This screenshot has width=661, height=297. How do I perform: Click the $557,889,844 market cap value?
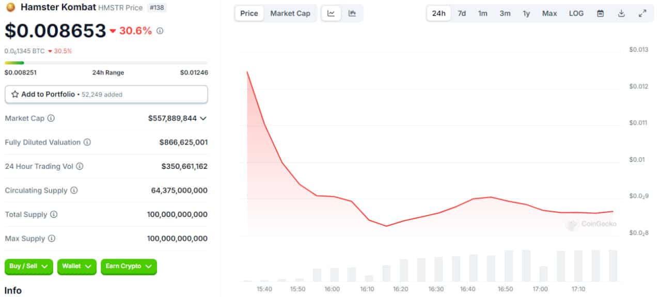tap(172, 118)
